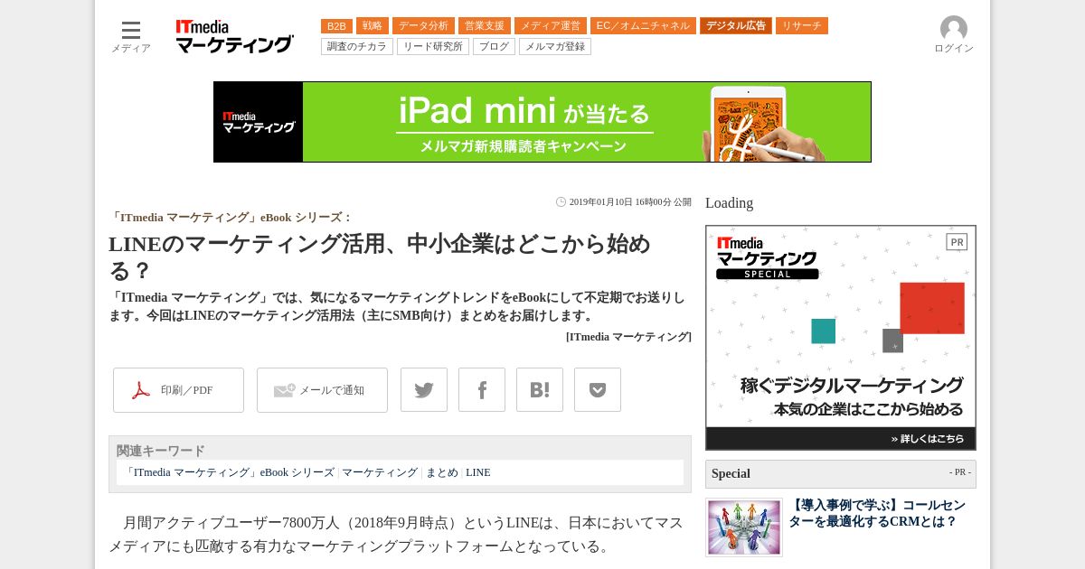Click the ITmedia マーケティング logo

235,36
